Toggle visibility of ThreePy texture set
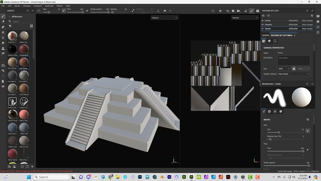Screen dimensions: 321x181 [x=263, y=25]
